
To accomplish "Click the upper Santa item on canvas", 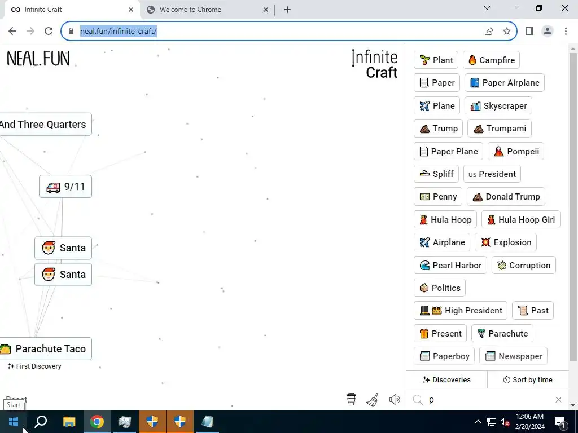I will point(63,248).
